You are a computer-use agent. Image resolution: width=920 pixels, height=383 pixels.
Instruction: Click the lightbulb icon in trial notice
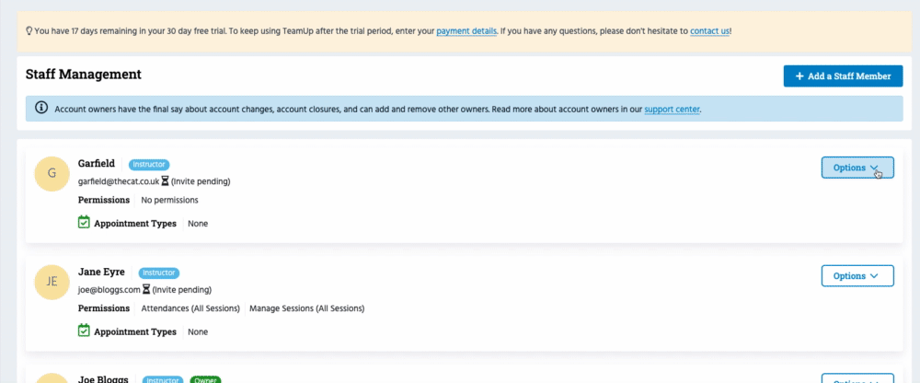click(29, 30)
